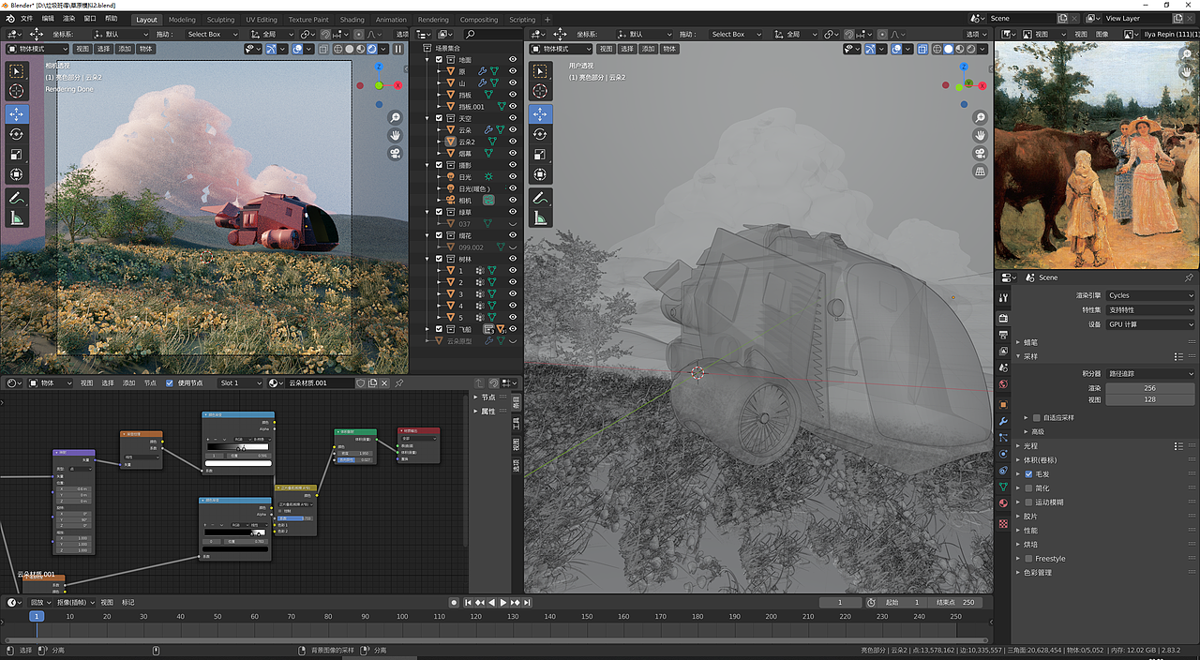Switch to the Modeling workspace tab
This screenshot has height=660, width=1200.
(182, 19)
